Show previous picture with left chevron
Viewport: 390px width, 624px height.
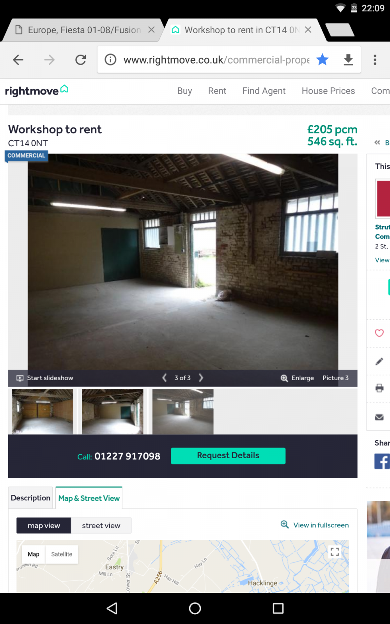[x=165, y=378]
